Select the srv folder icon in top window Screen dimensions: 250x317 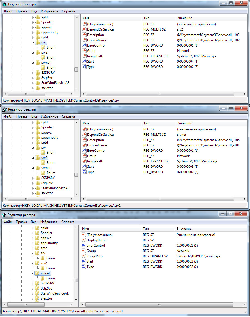38,42
